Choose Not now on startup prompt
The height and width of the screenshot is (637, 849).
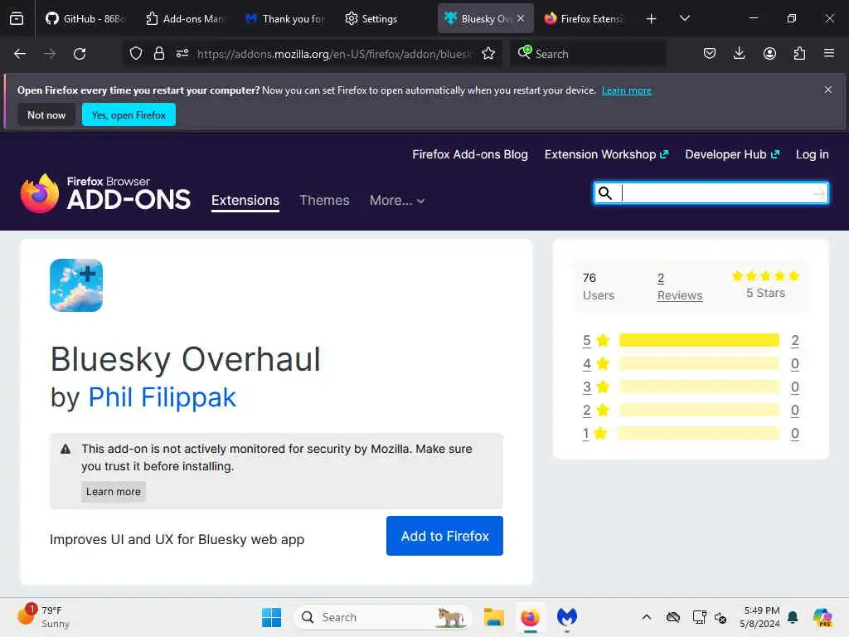pyautogui.click(x=46, y=114)
